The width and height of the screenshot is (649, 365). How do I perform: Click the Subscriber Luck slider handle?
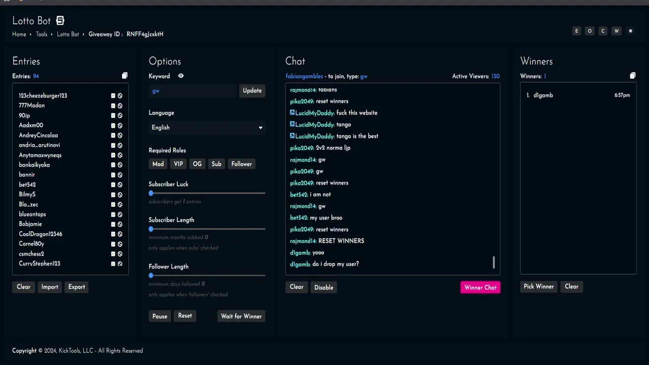(151, 193)
